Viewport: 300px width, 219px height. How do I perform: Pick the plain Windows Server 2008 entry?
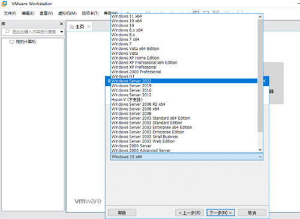184,113
